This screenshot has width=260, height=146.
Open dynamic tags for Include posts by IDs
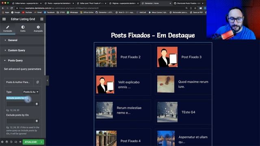click(x=37, y=104)
